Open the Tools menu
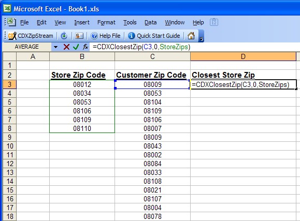The height and width of the screenshot is (221, 300). coord(130,22)
